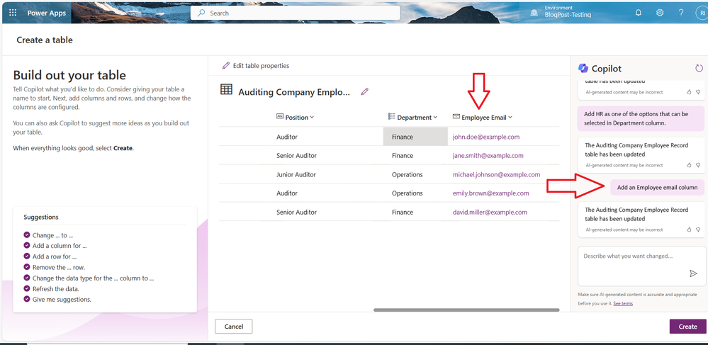Image resolution: width=708 pixels, height=345 pixels.
Task: Click the table grid icon beside title
Action: [226, 89]
